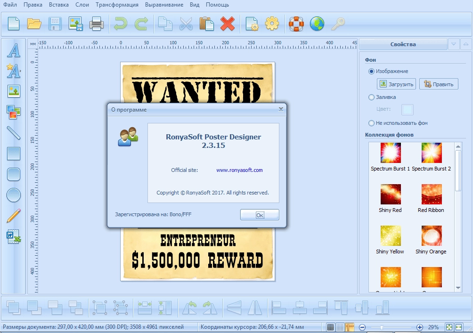Click the Цвет color swatch
Image resolution: width=473 pixels, height=333 pixels.
407,109
